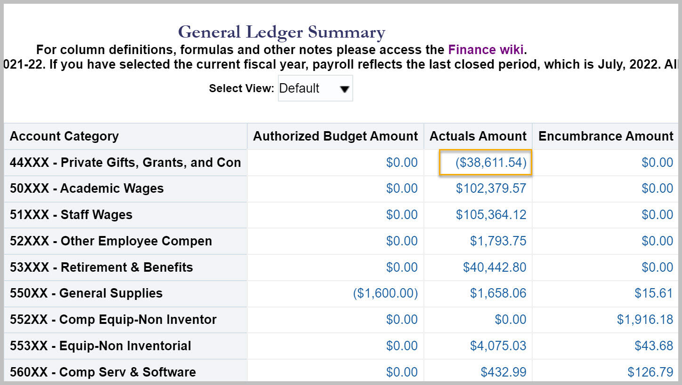Select the Encumbrance Amount column header
682x385 pixels.
[606, 136]
